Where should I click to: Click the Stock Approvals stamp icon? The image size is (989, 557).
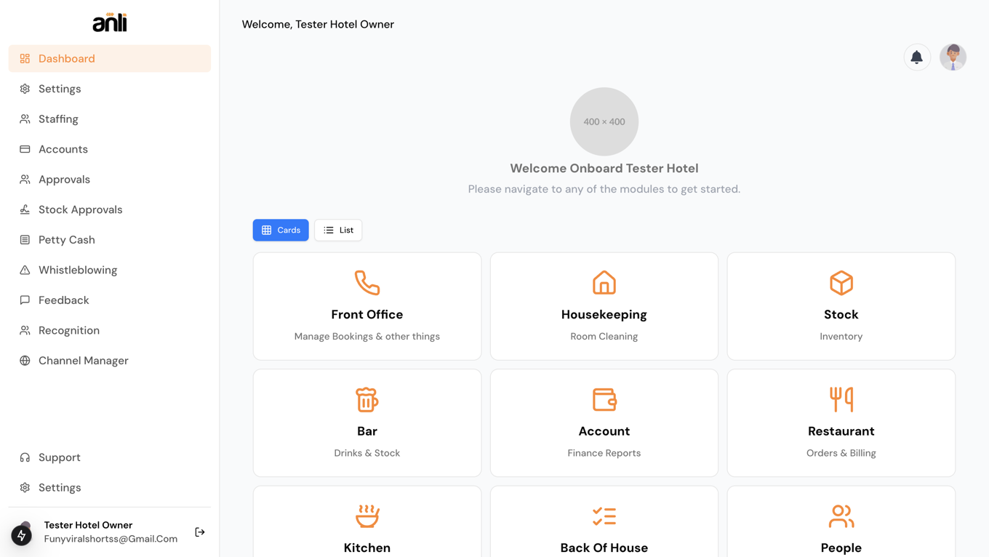pos(25,209)
